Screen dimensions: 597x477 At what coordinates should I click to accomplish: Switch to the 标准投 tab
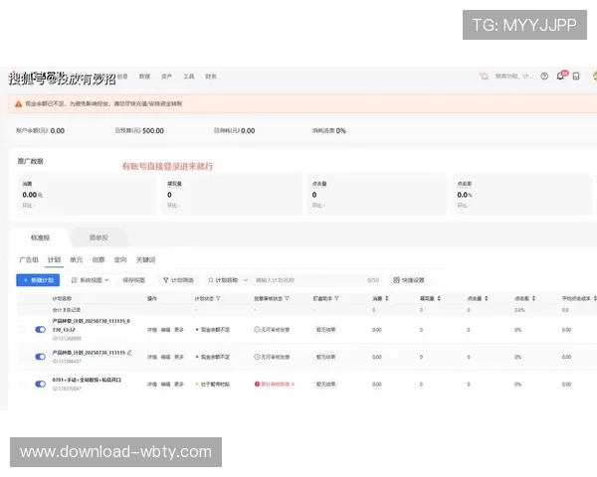pos(41,238)
